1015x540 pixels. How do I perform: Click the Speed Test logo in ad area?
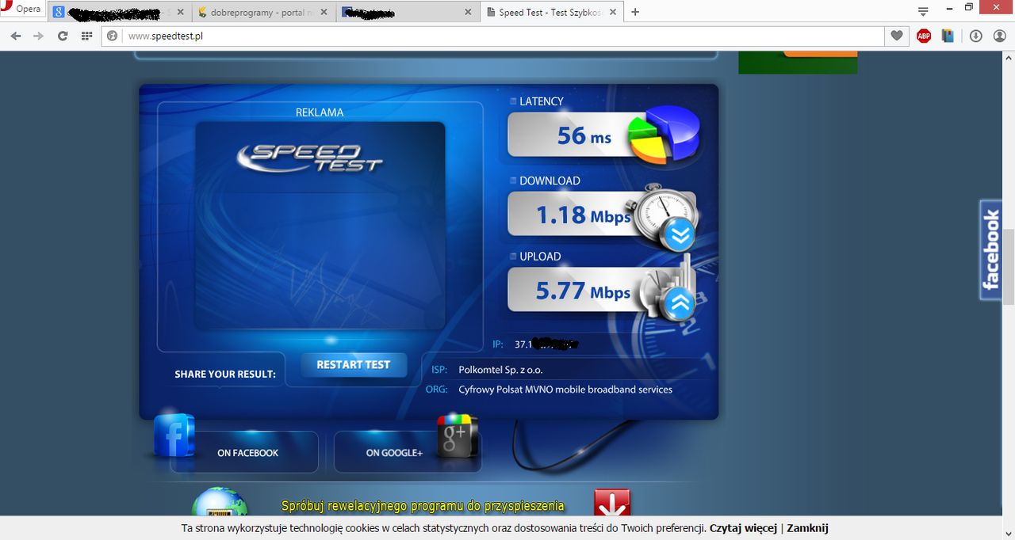pos(309,157)
